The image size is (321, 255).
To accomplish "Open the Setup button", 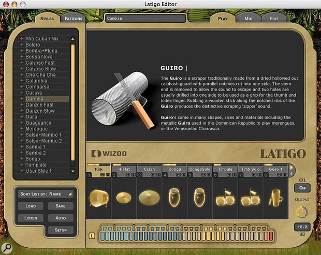I will pos(61,230).
